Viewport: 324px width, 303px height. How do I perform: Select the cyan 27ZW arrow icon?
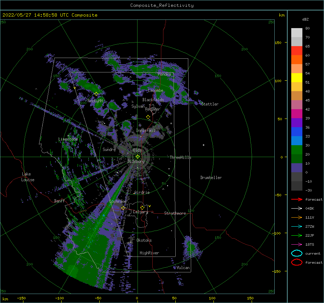click(x=297, y=227)
